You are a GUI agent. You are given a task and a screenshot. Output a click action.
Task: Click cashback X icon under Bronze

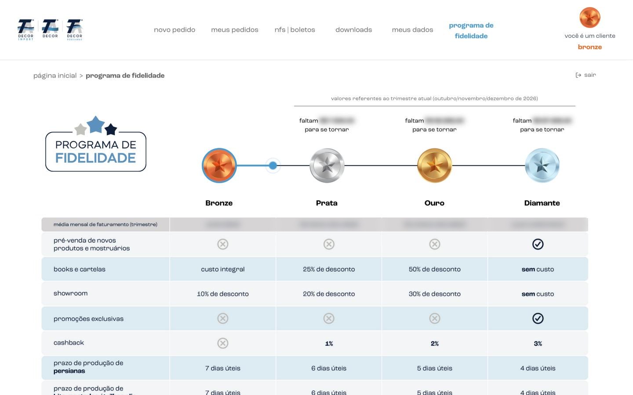[x=223, y=343]
